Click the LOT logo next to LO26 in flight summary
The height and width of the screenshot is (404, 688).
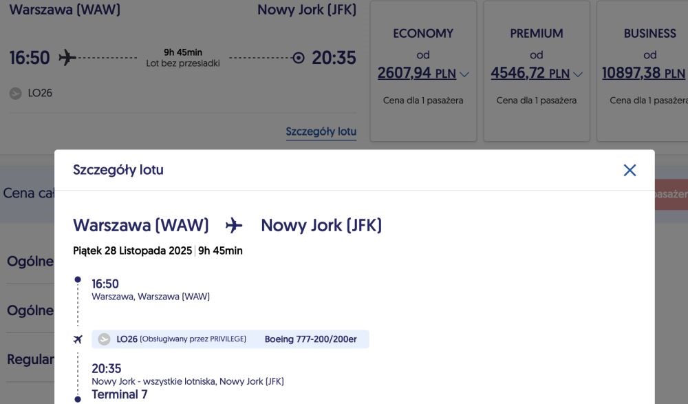coord(15,93)
